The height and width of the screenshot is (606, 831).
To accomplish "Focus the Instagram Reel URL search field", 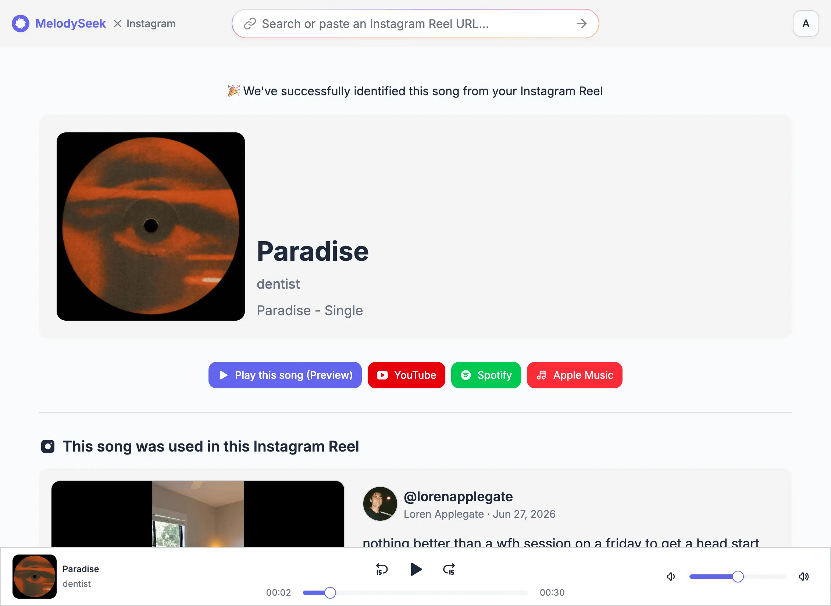I will pyautogui.click(x=415, y=24).
